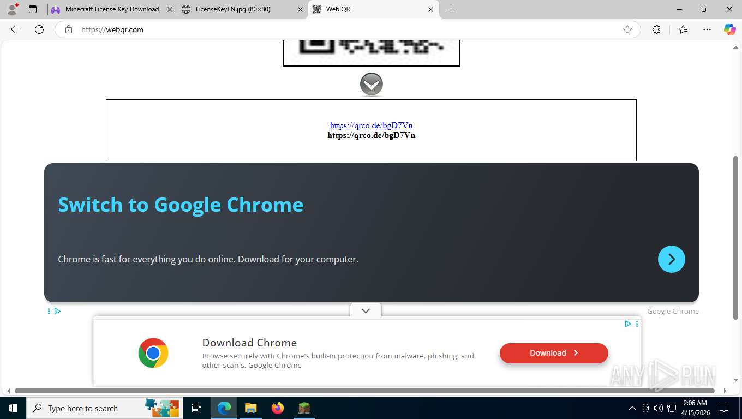Open the browser profile icon

point(12,9)
